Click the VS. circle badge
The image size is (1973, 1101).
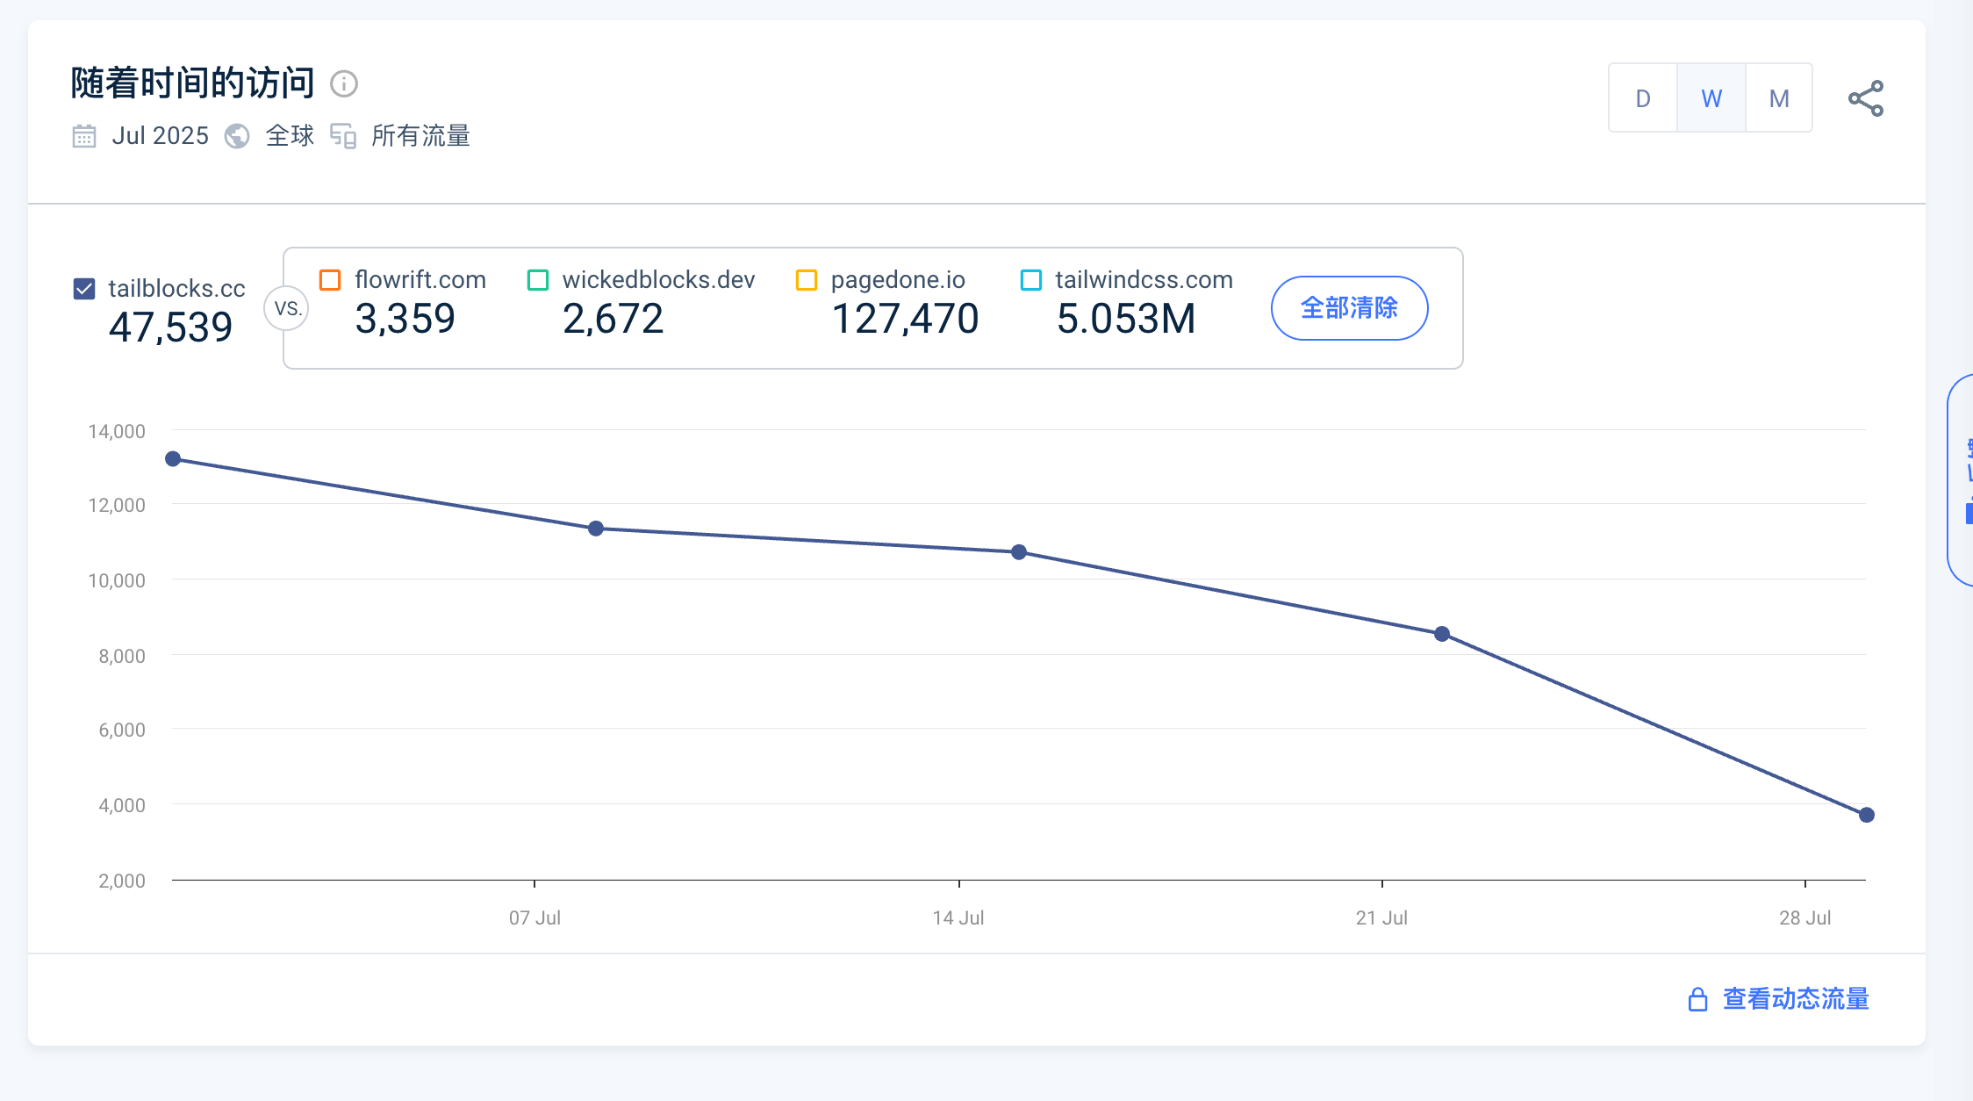(287, 309)
